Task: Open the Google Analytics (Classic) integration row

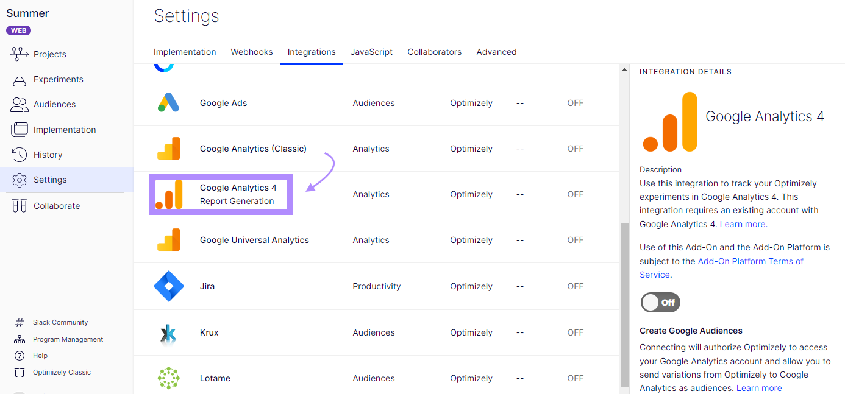Action: point(252,148)
